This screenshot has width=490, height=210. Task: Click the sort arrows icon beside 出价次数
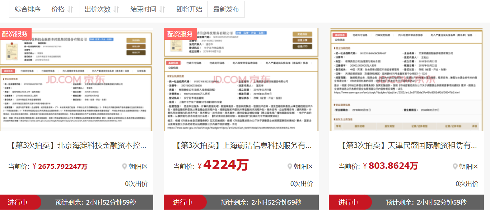(116, 10)
